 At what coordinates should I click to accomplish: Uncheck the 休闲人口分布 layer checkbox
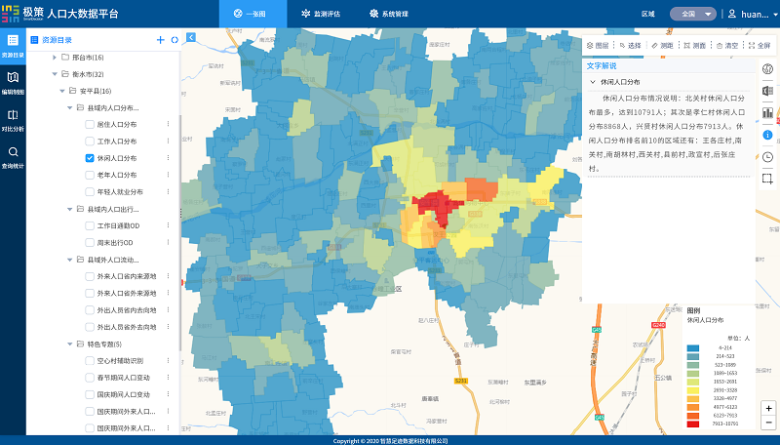pyautogui.click(x=90, y=158)
